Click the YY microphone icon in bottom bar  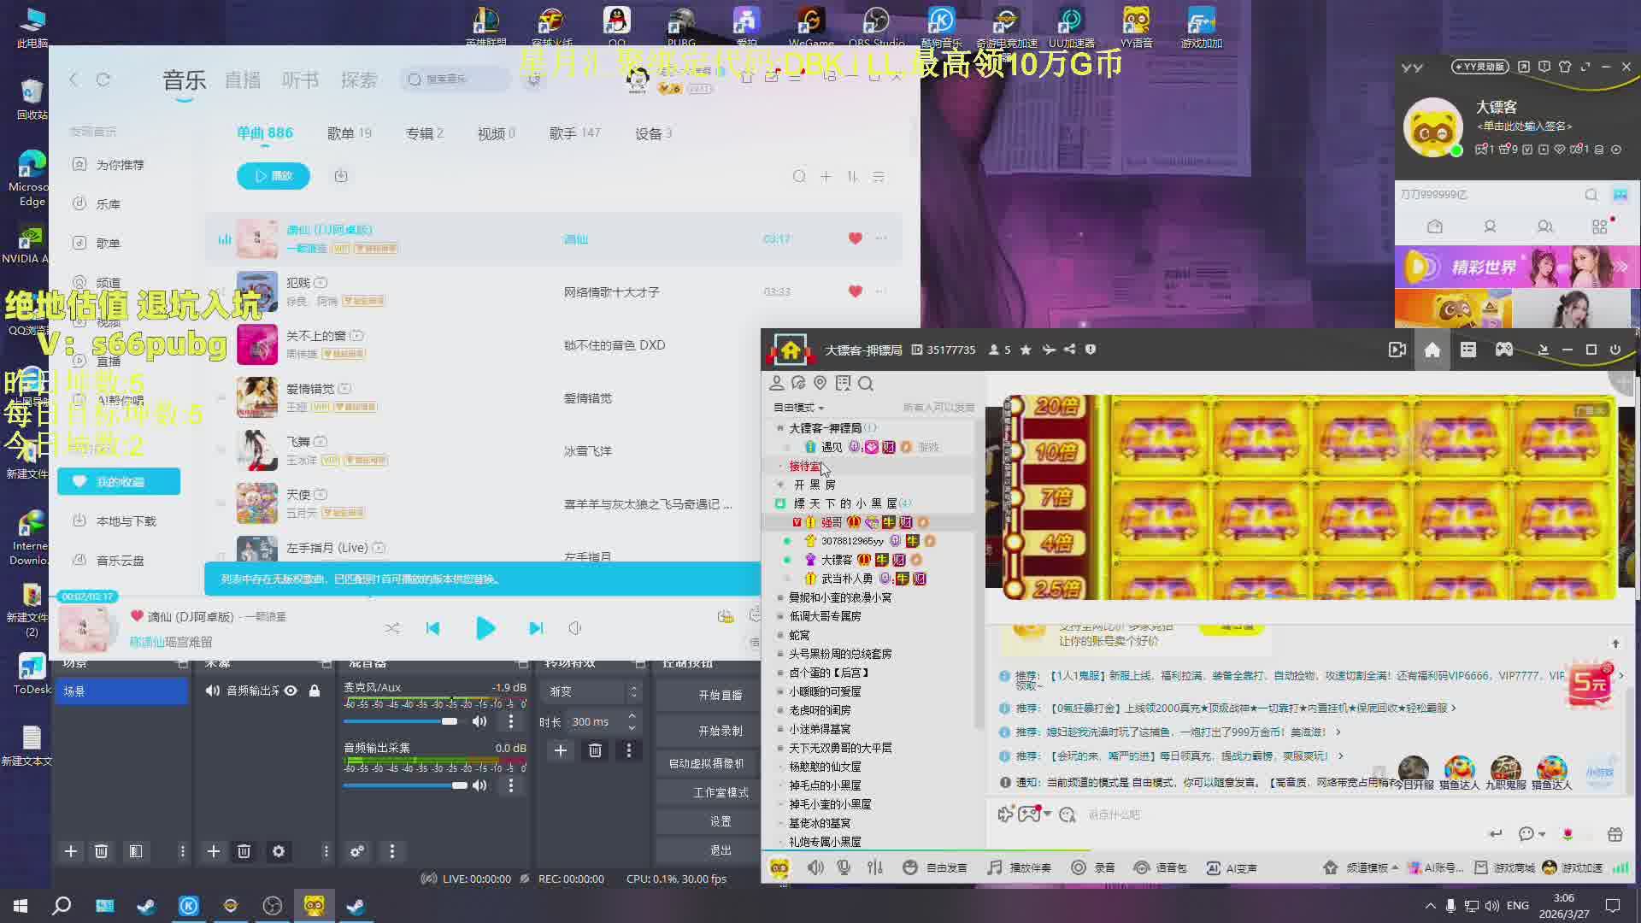(x=844, y=867)
